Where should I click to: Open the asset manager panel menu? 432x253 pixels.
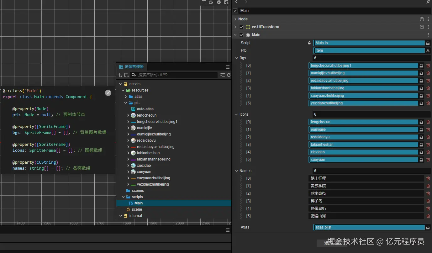[228, 67]
